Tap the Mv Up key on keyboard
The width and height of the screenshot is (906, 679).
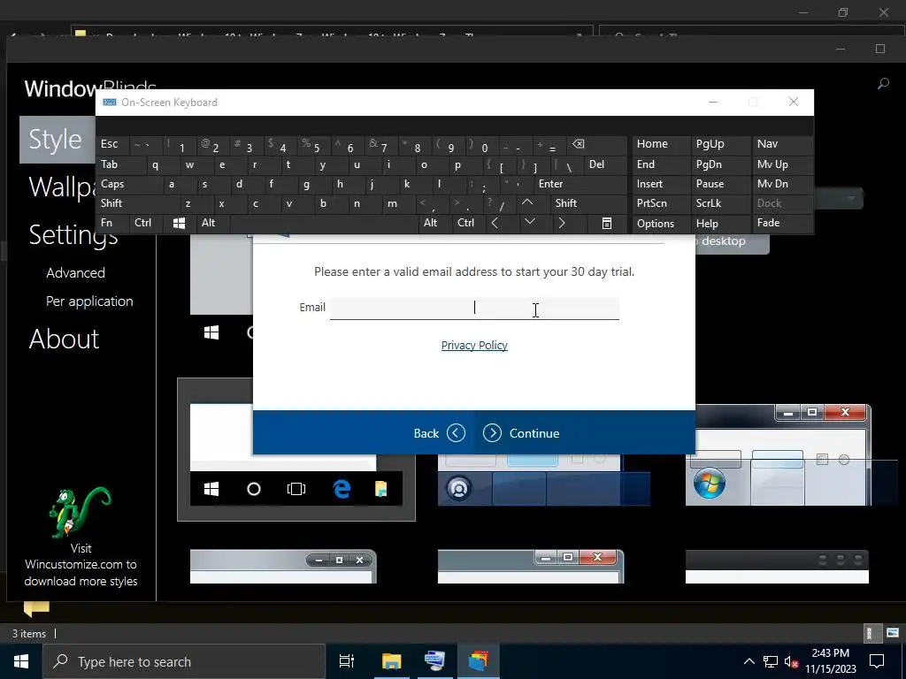point(781,164)
